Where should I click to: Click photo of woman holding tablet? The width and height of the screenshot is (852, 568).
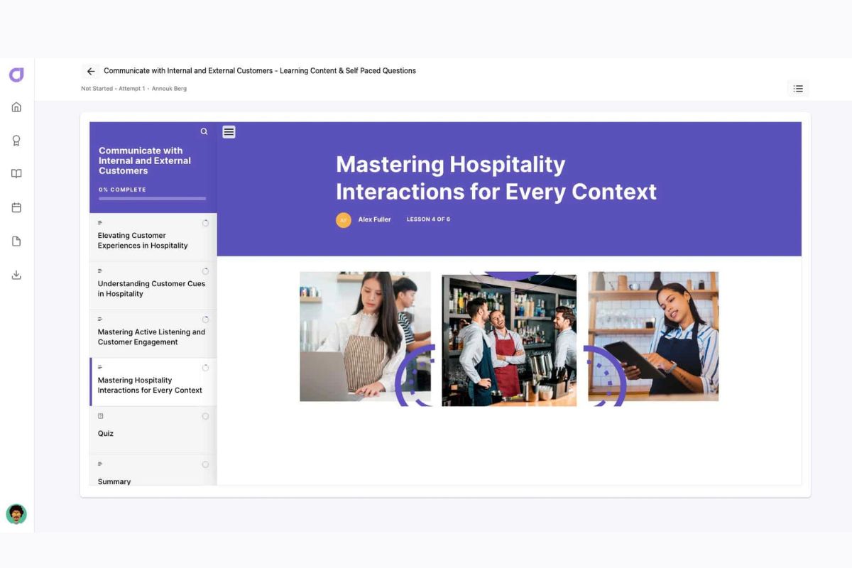click(x=653, y=337)
